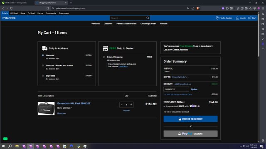The image size is (266, 149).
Task: Click the Essentials Kit product thumbnail
Action: point(46,108)
